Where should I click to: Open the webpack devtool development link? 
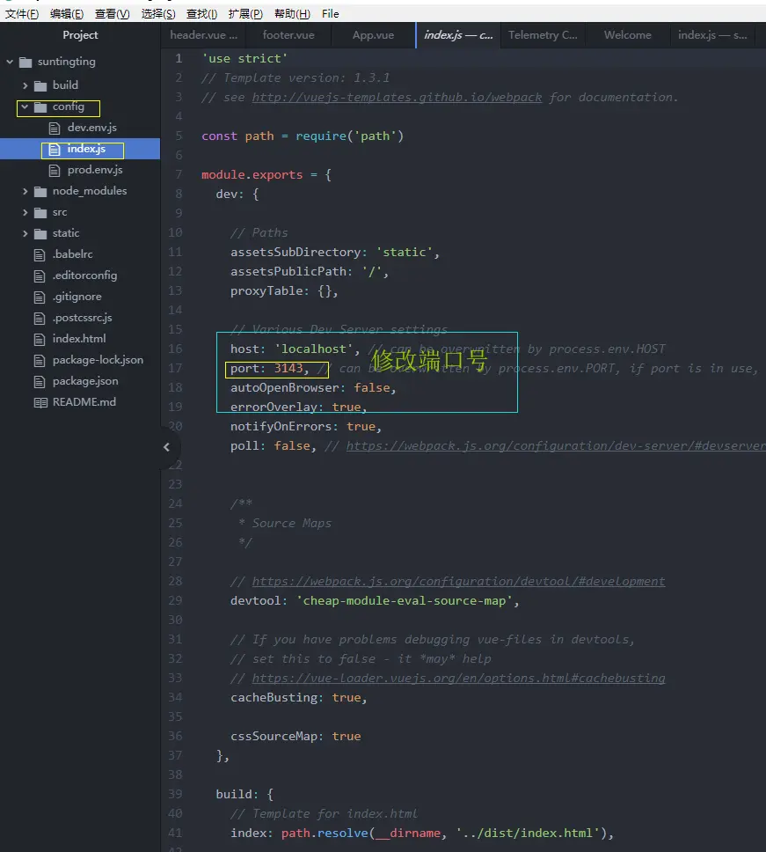(458, 582)
